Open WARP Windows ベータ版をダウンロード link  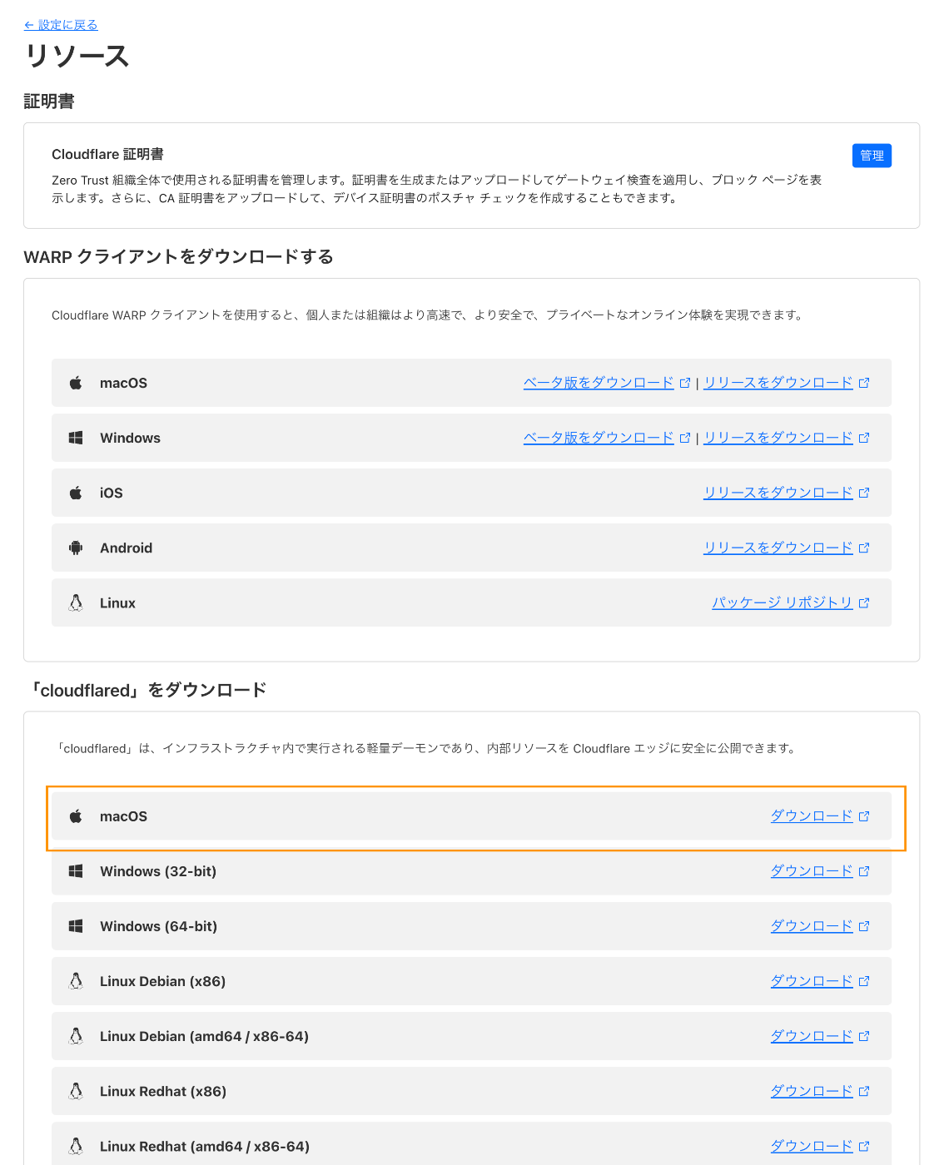599,438
